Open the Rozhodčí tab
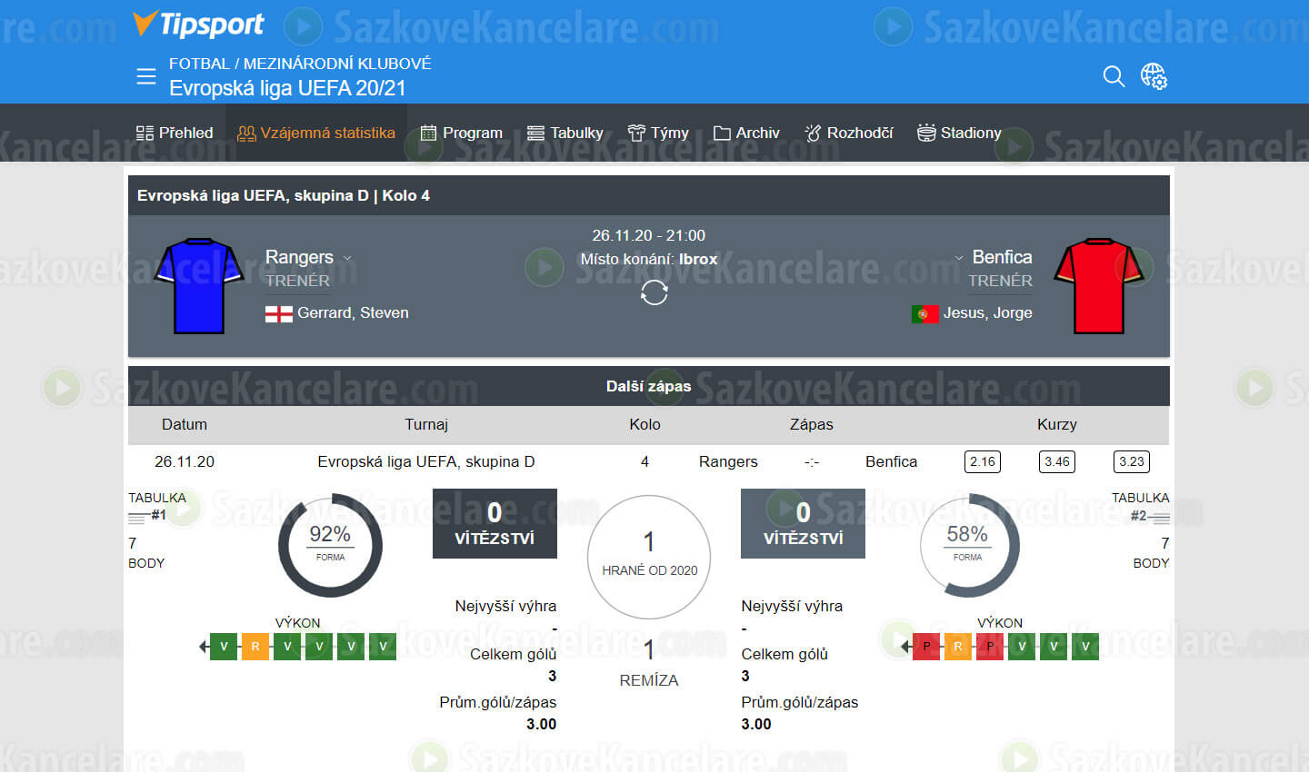Viewport: 1309px width, 772px height. tap(848, 133)
